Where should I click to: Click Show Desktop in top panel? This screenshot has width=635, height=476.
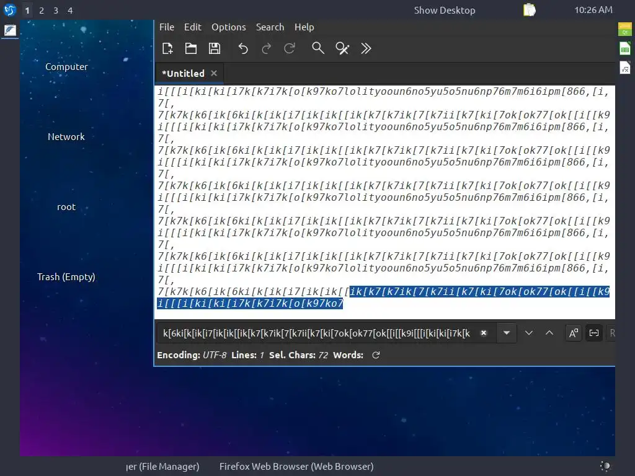pos(444,10)
